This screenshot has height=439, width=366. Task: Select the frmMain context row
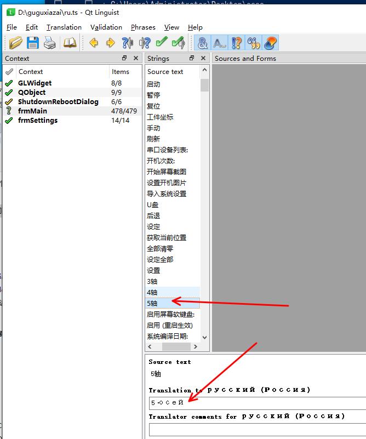pos(32,111)
